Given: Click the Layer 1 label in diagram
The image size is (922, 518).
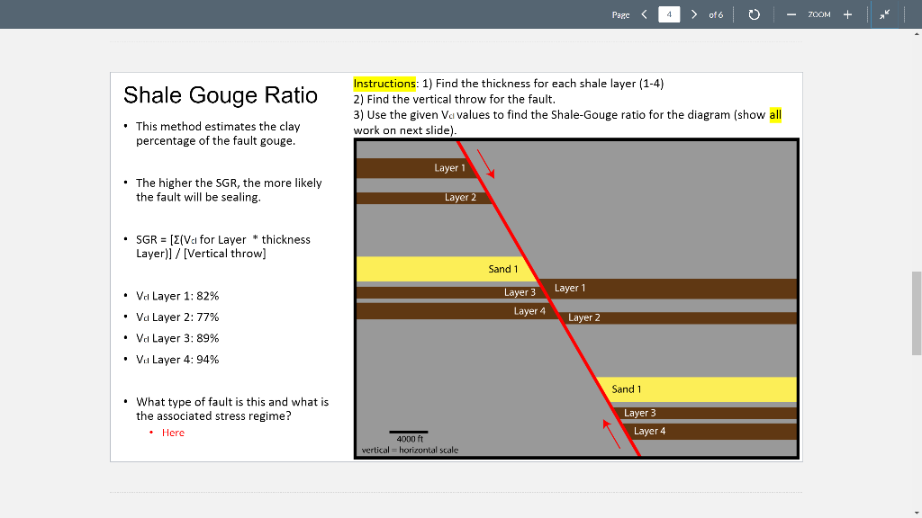Looking at the screenshot, I should [449, 167].
